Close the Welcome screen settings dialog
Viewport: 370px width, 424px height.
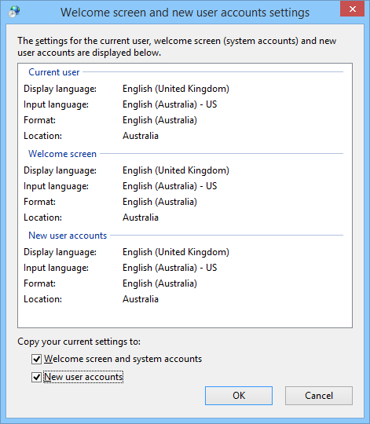click(x=352, y=9)
